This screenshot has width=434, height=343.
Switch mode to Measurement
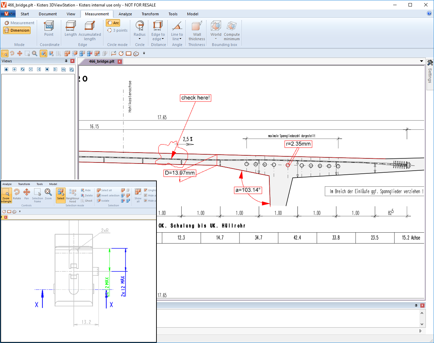19,23
